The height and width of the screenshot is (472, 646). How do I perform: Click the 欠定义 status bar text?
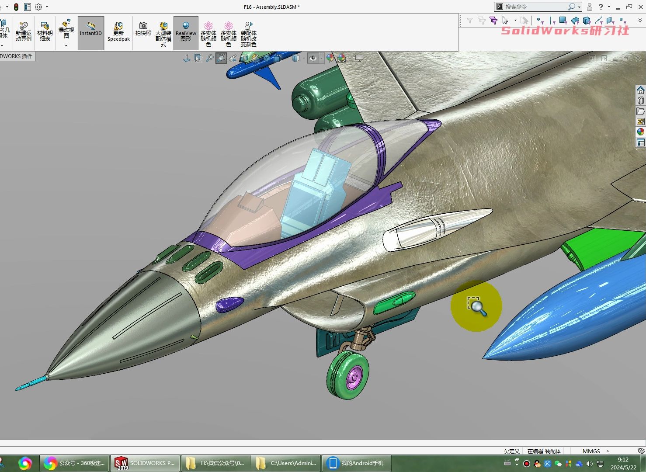pos(511,451)
